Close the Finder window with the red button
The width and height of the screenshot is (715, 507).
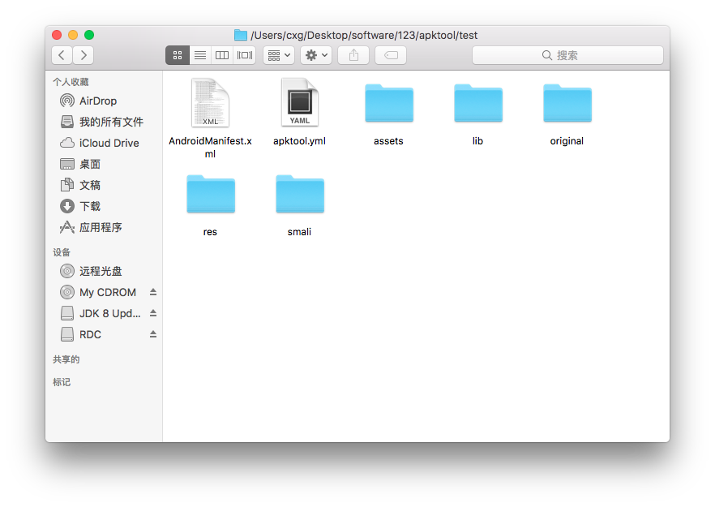pyautogui.click(x=57, y=35)
